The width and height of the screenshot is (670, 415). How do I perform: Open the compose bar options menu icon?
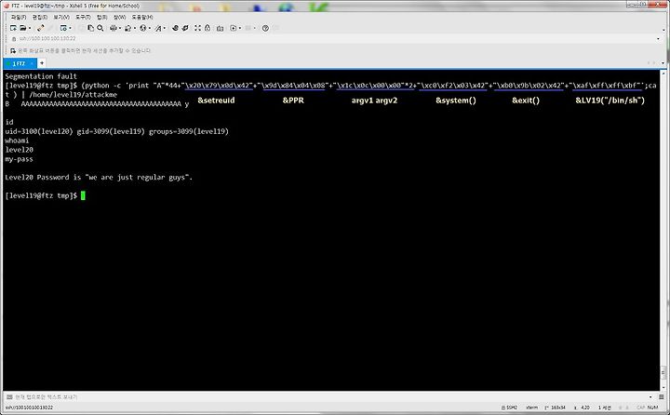coord(661,397)
